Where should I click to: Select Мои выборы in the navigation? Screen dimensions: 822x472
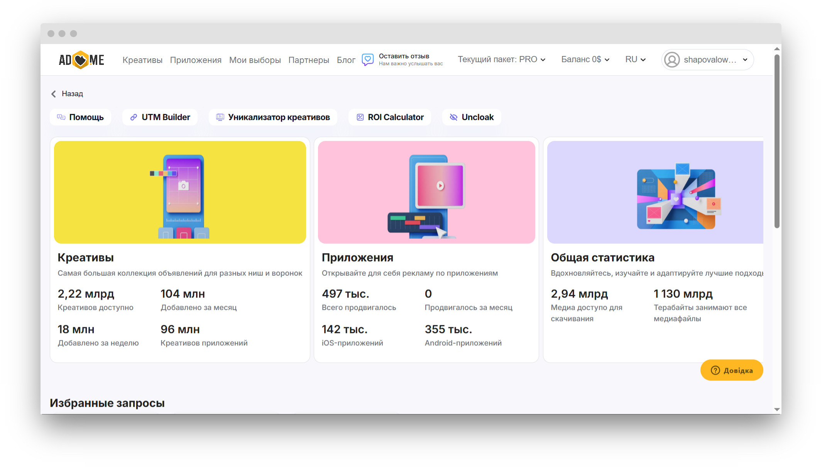click(255, 60)
